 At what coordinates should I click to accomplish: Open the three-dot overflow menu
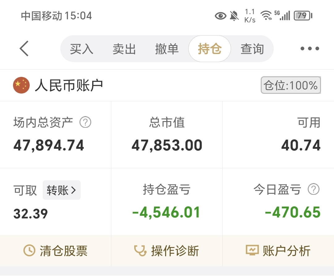point(309,48)
